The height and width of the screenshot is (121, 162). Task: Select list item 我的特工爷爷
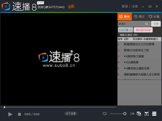(139, 56)
